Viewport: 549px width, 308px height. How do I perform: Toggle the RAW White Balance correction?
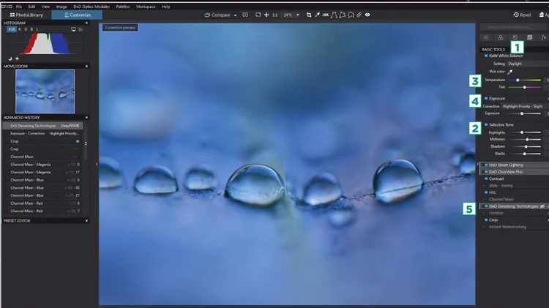pyautogui.click(x=485, y=56)
